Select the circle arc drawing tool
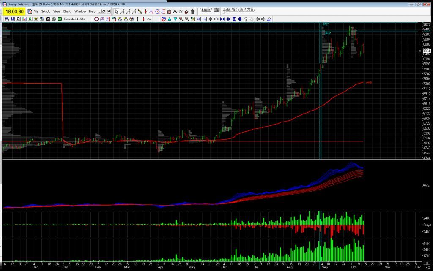The height and width of the screenshot is (271, 433). coord(157,11)
